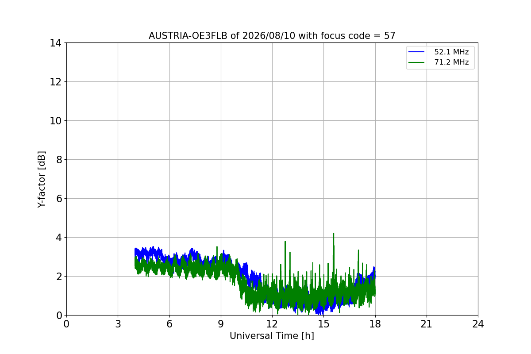This screenshot has width=531, height=354.
Task: Click the tallest green spike near 15.5 hours
Action: [334, 235]
